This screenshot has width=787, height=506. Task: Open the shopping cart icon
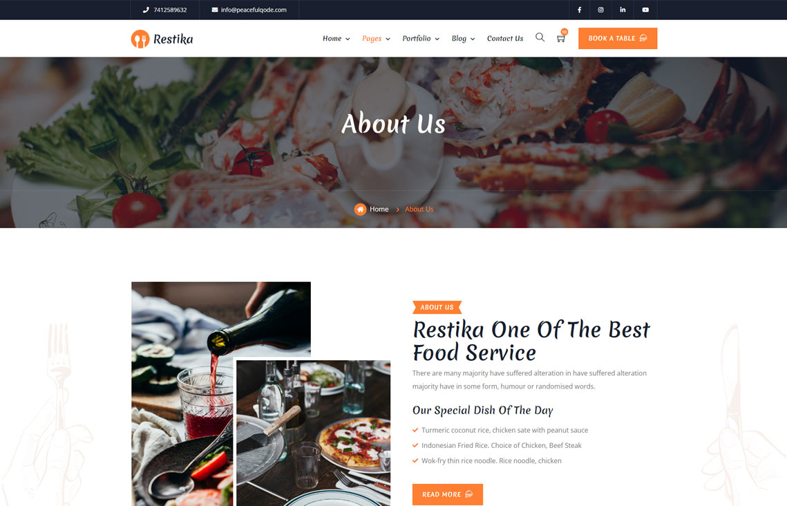coord(561,38)
